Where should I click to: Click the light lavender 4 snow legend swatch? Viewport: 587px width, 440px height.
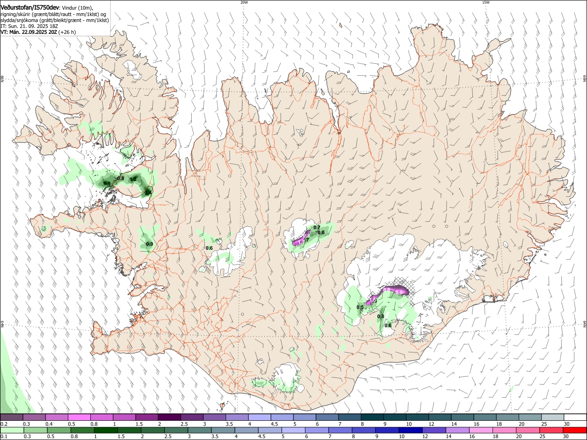[x=260, y=418]
